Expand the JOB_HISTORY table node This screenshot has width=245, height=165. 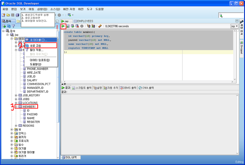[x=16, y=95]
